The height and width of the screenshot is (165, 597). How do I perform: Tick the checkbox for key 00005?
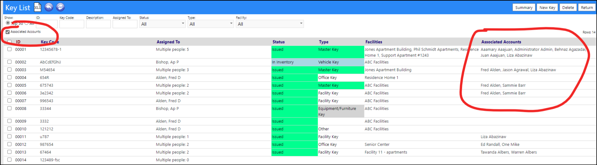(x=9, y=85)
